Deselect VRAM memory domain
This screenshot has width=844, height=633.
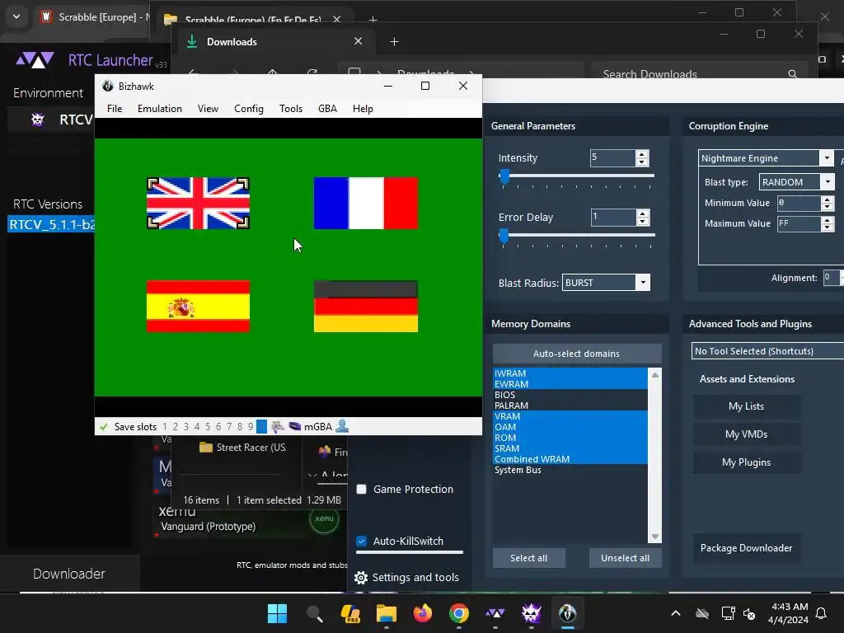tap(570, 416)
